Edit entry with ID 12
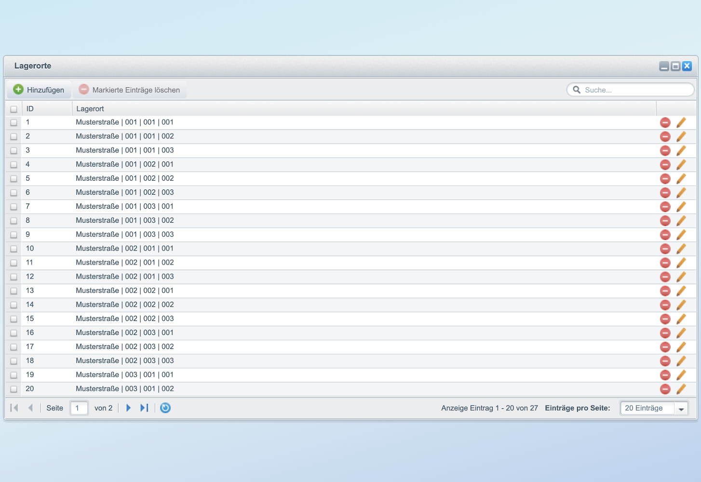The image size is (701, 482). [681, 277]
